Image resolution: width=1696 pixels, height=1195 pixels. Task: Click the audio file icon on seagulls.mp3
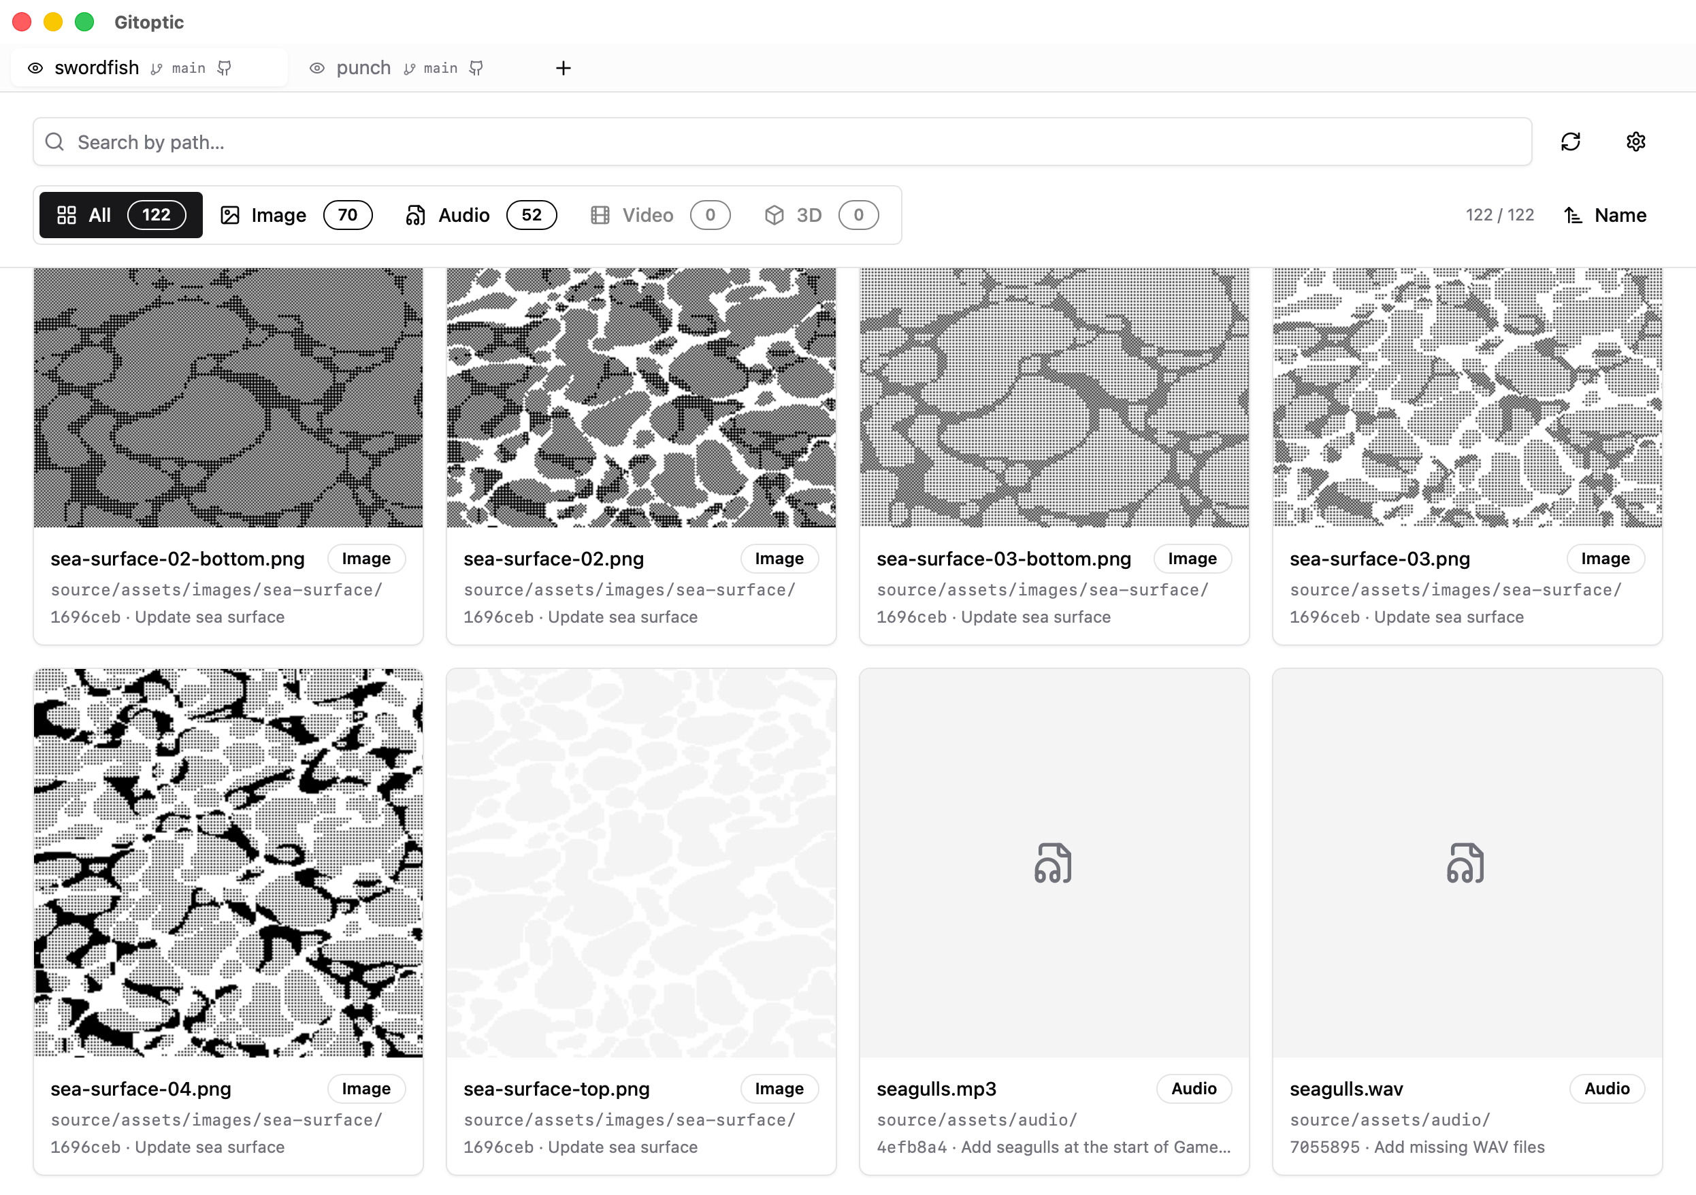(x=1054, y=864)
